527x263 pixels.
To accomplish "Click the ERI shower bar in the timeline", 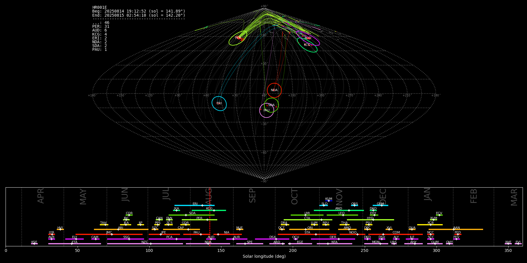I will (x=194, y=205).
